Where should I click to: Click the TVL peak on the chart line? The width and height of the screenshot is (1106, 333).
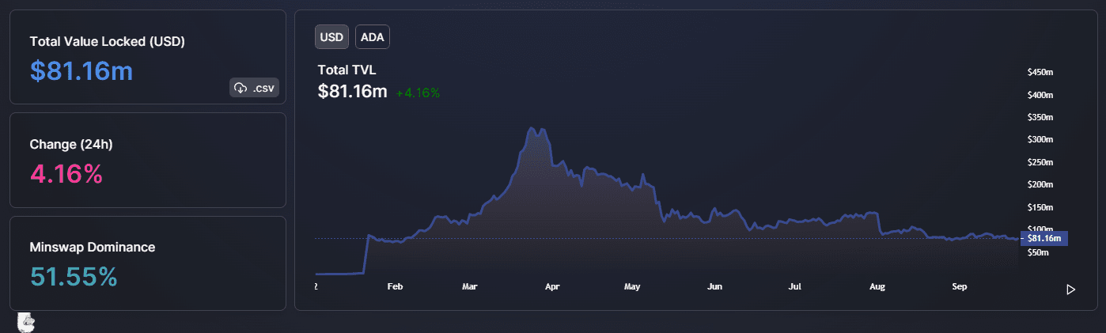coord(531,128)
